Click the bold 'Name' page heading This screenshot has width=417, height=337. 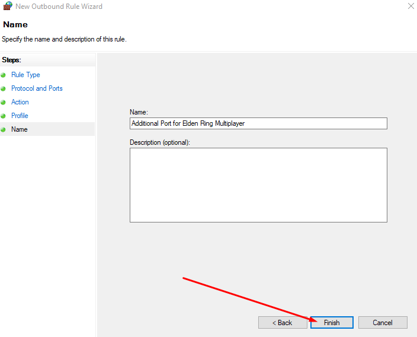[x=15, y=24]
